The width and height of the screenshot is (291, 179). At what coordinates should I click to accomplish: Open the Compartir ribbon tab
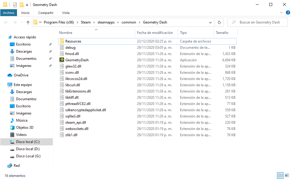point(46,13)
